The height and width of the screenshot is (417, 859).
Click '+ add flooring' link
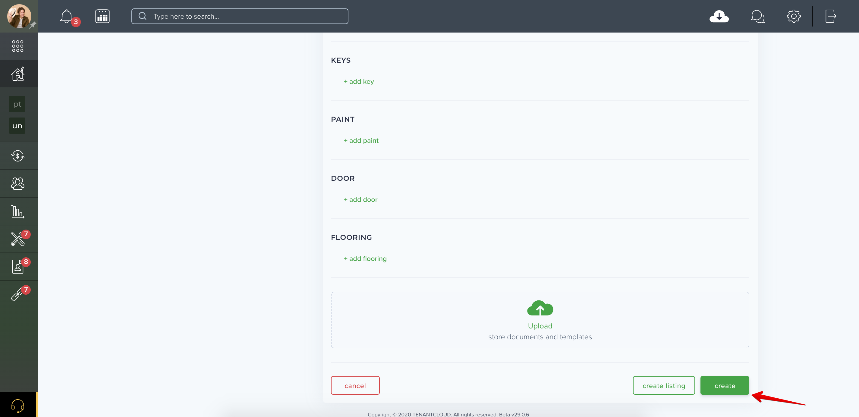365,258
